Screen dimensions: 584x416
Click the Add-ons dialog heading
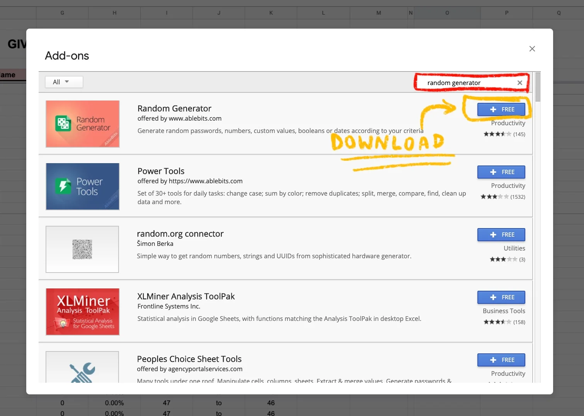[67, 56]
